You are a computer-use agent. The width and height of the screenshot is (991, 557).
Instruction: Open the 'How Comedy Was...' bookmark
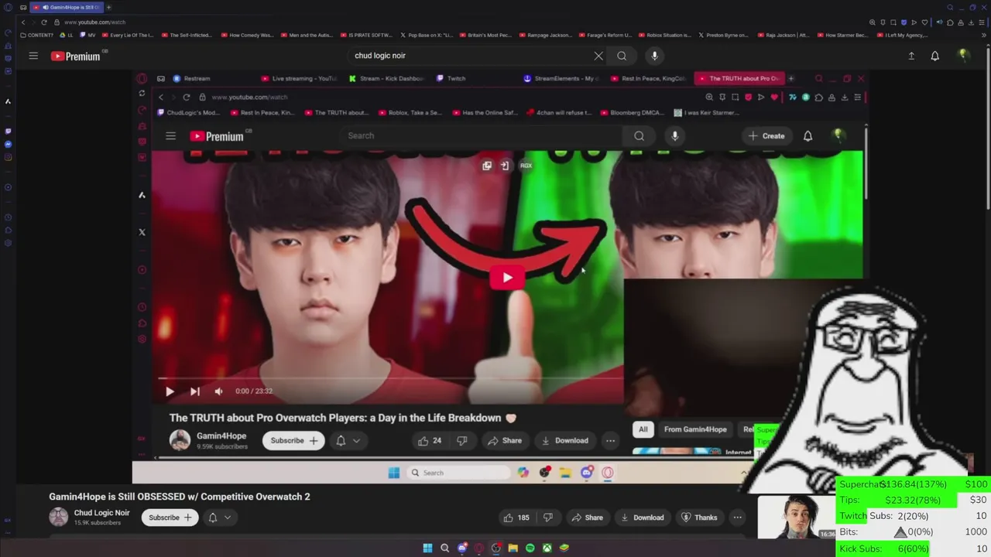pos(247,35)
